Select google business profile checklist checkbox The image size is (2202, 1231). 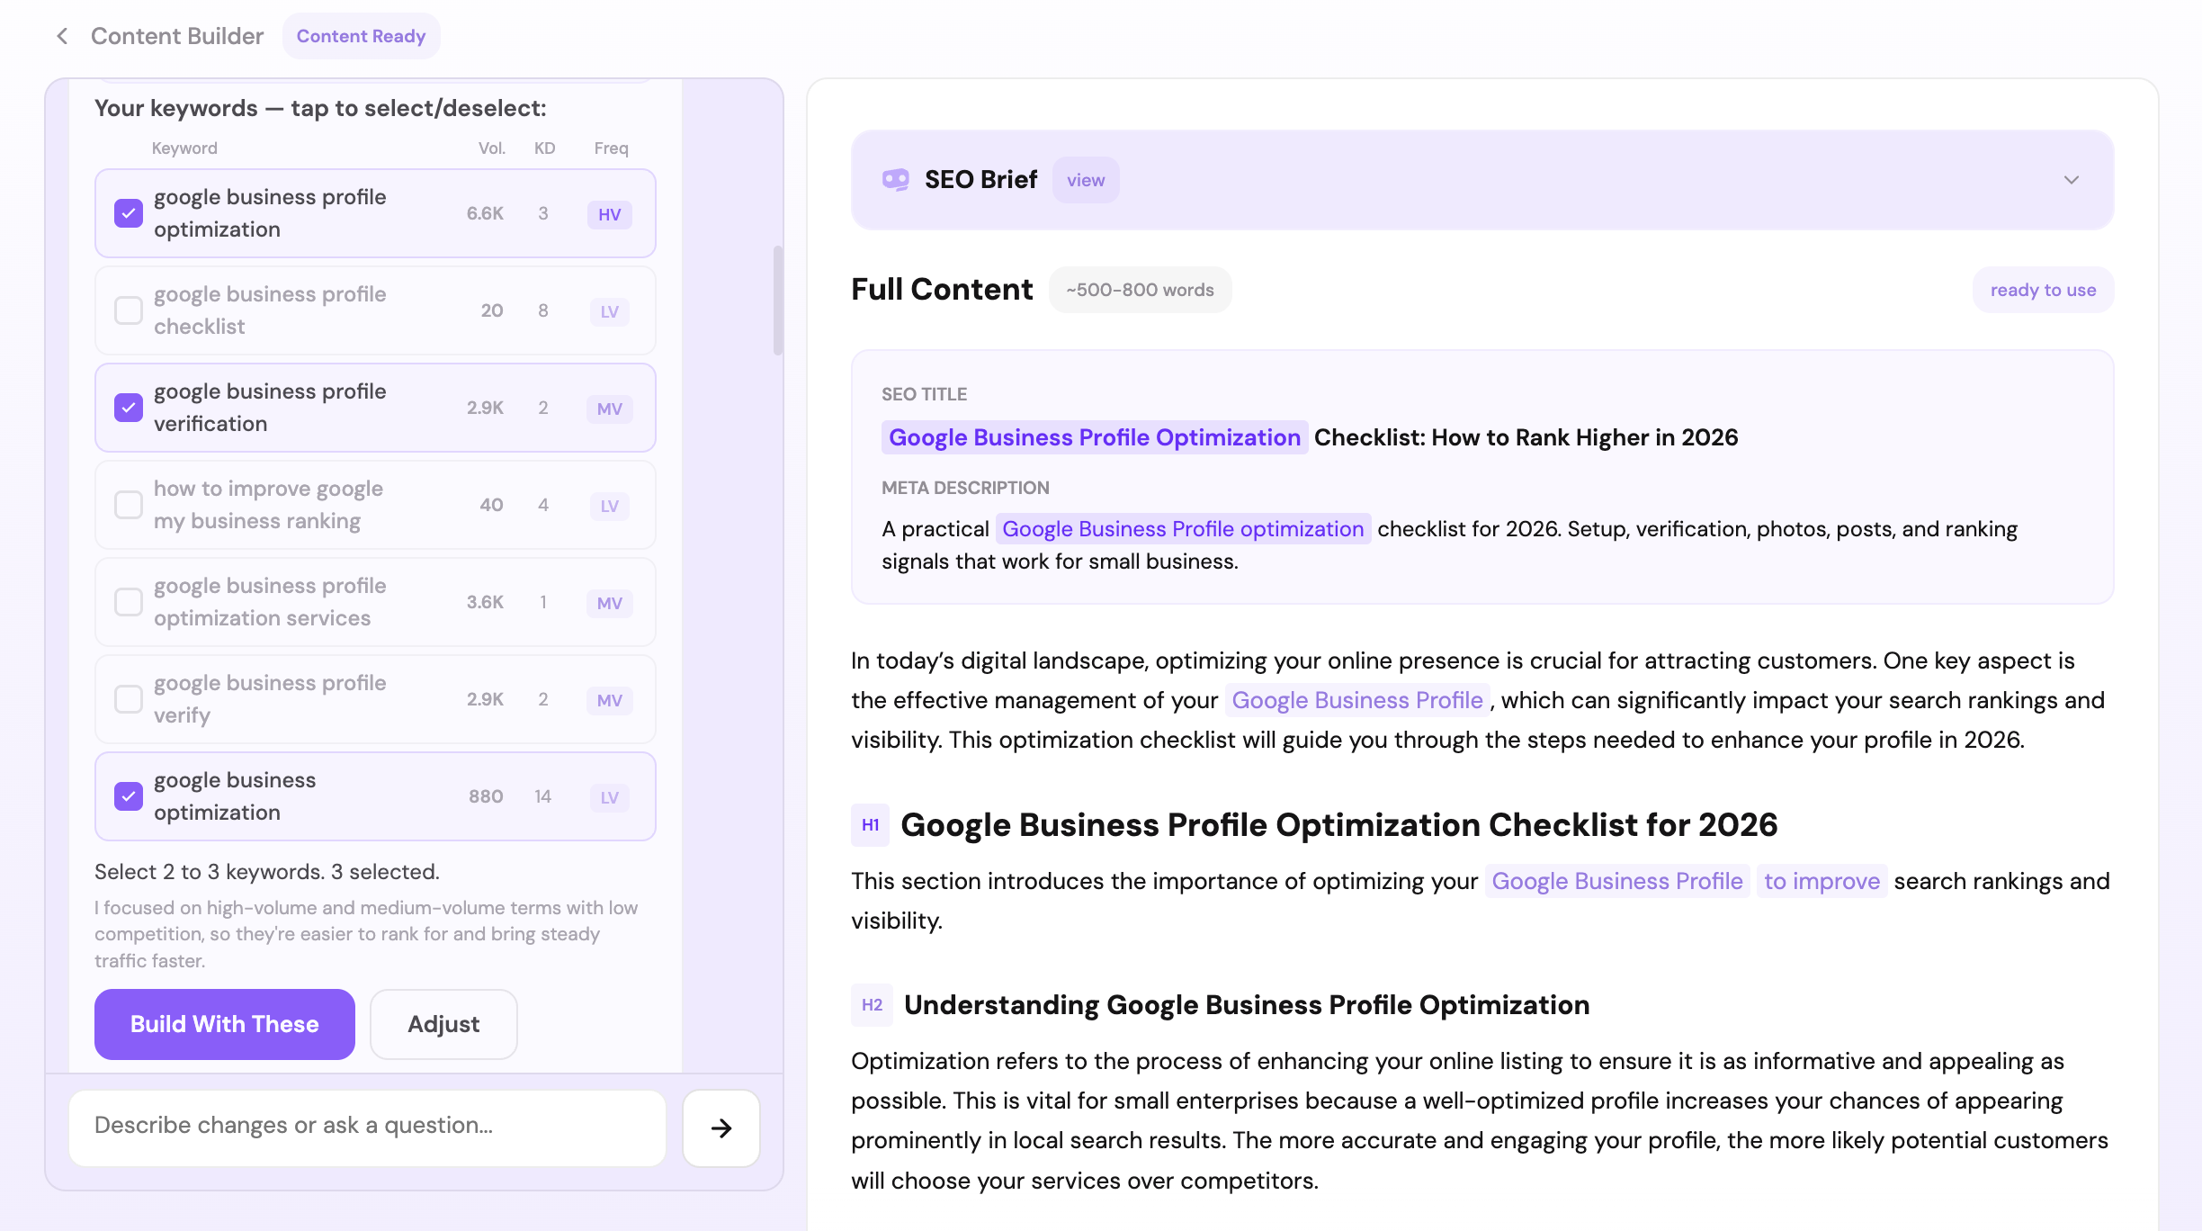pos(129,310)
